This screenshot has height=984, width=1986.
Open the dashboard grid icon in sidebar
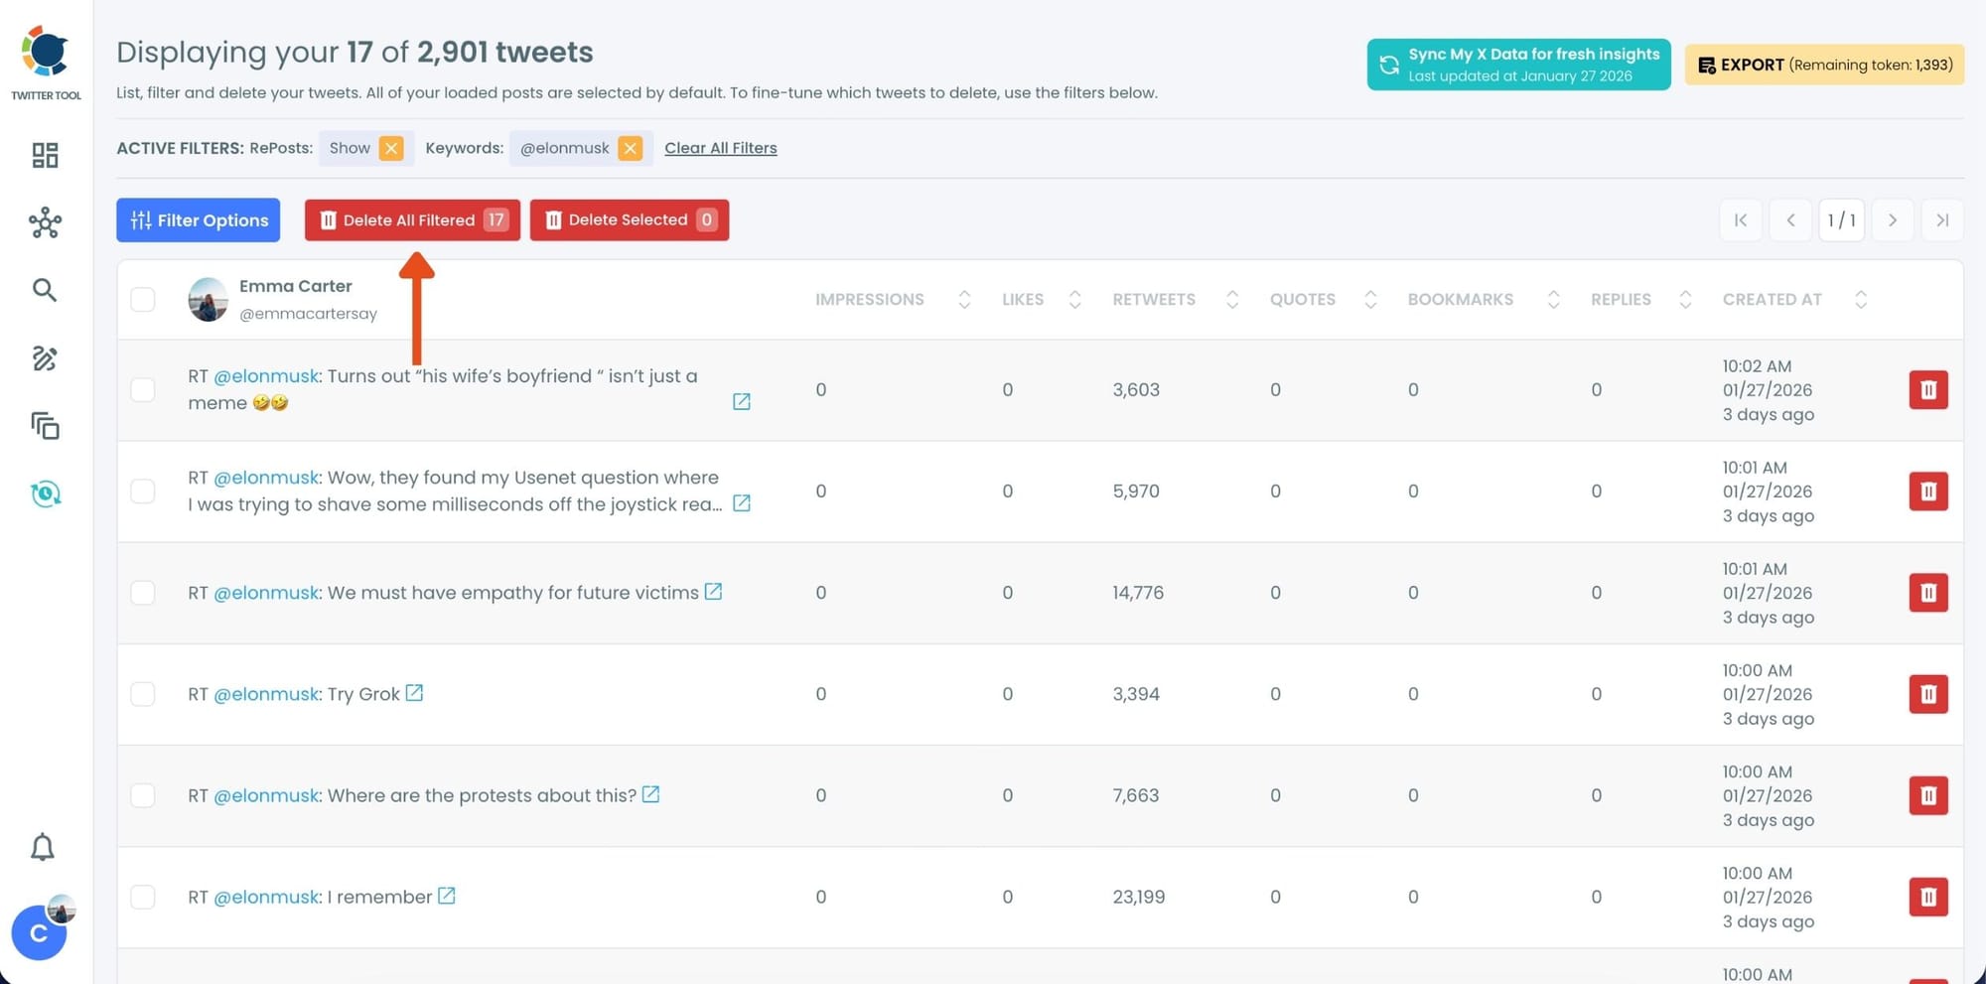45,155
